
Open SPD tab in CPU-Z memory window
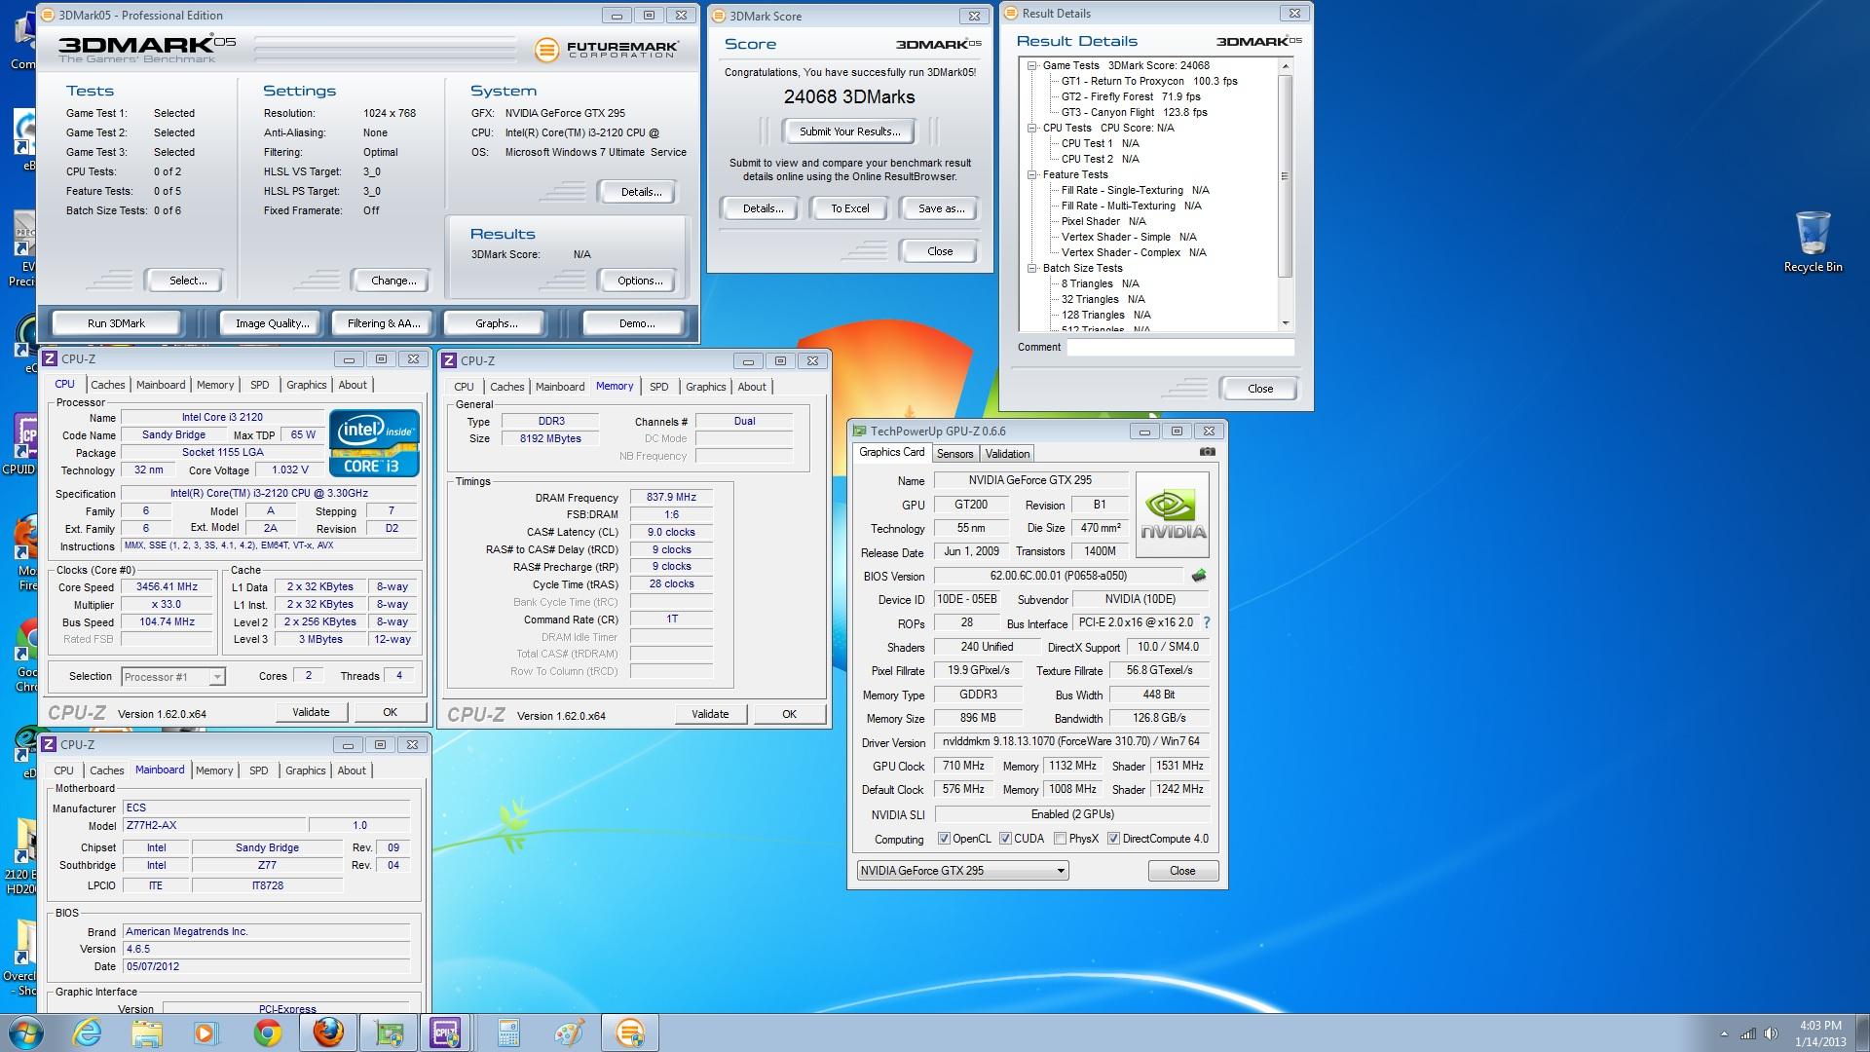click(x=659, y=387)
